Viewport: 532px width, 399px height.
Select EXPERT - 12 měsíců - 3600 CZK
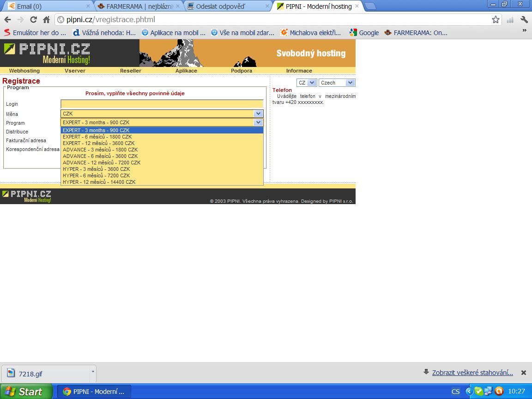click(x=162, y=143)
